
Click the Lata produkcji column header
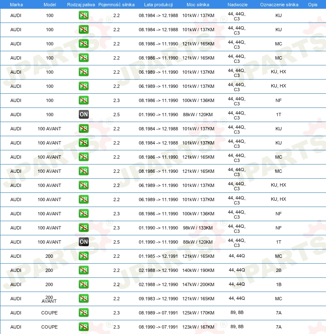click(158, 5)
